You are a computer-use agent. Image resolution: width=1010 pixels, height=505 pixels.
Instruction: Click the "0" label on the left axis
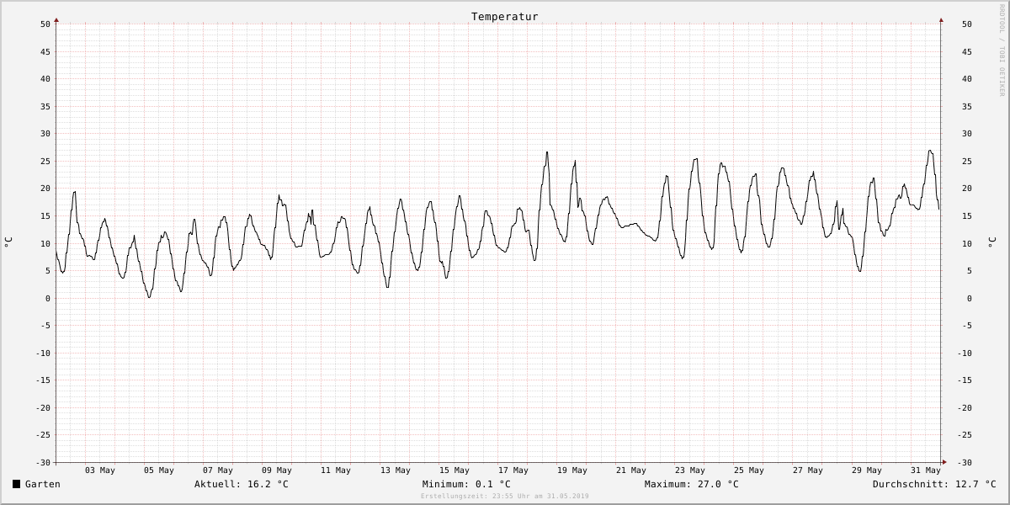pos(49,299)
